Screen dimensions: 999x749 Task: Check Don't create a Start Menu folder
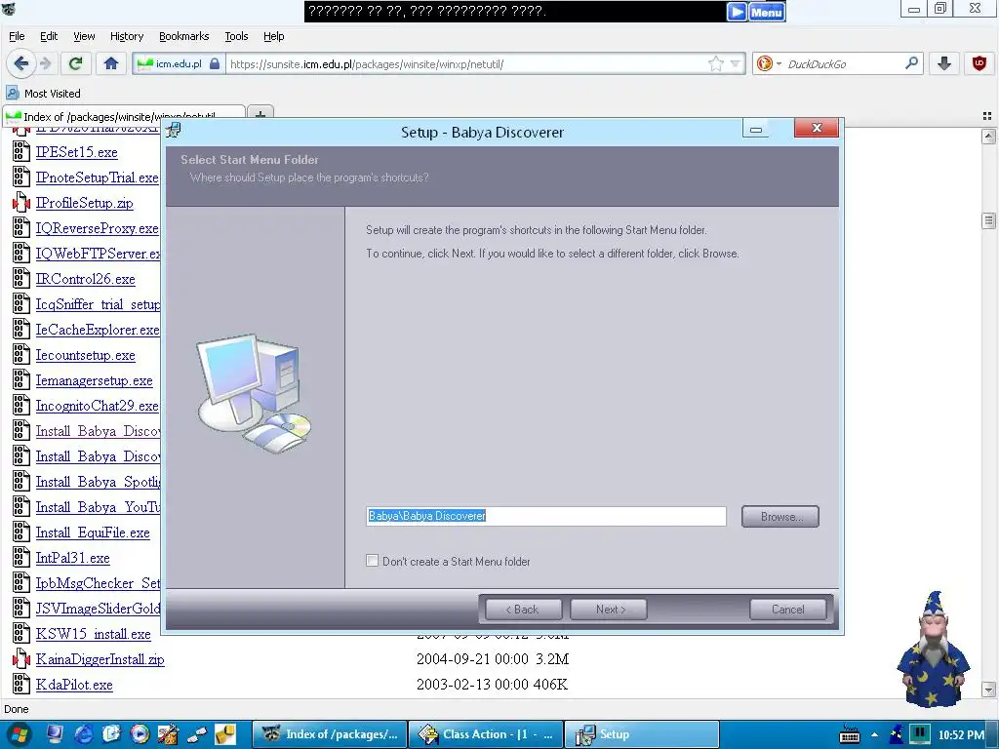[372, 561]
